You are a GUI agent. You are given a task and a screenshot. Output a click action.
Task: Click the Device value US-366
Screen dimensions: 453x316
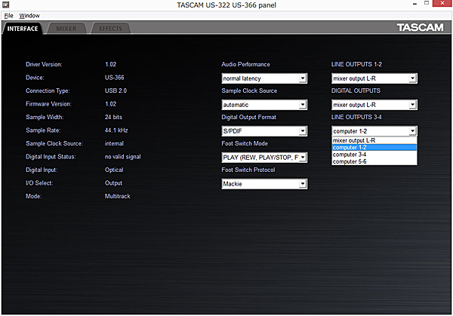pos(115,78)
